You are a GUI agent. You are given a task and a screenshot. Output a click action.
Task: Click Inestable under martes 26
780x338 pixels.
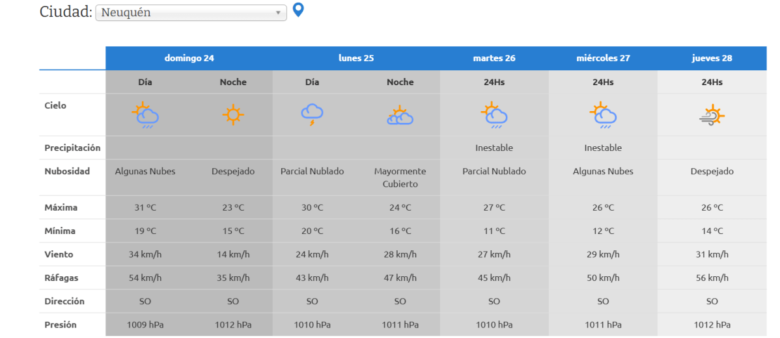494,148
